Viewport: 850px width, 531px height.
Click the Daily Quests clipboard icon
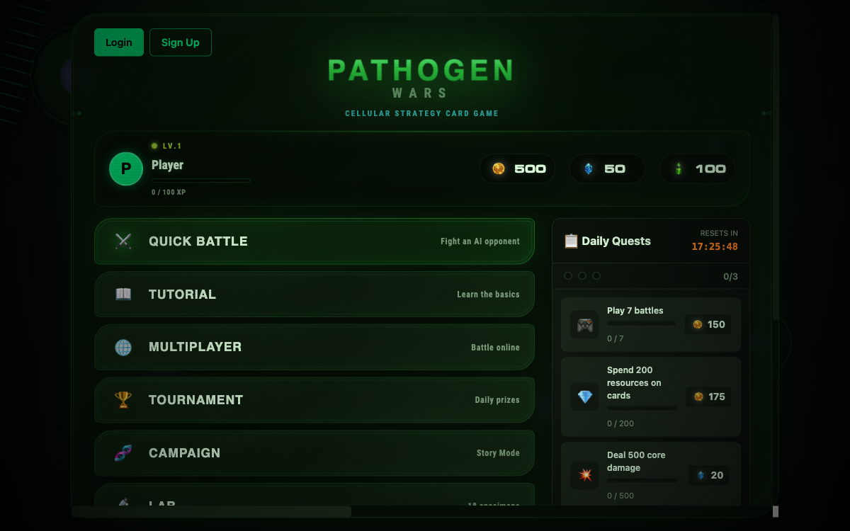571,241
